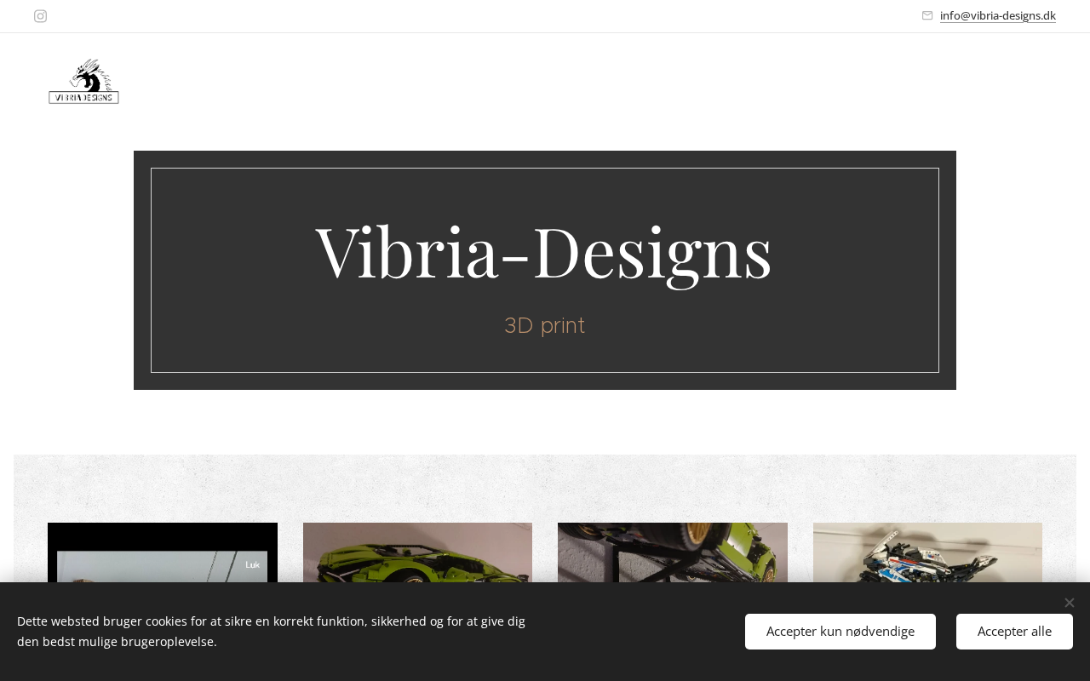
Task: Open the green Lamborghini side-view photo
Action: click(x=417, y=552)
